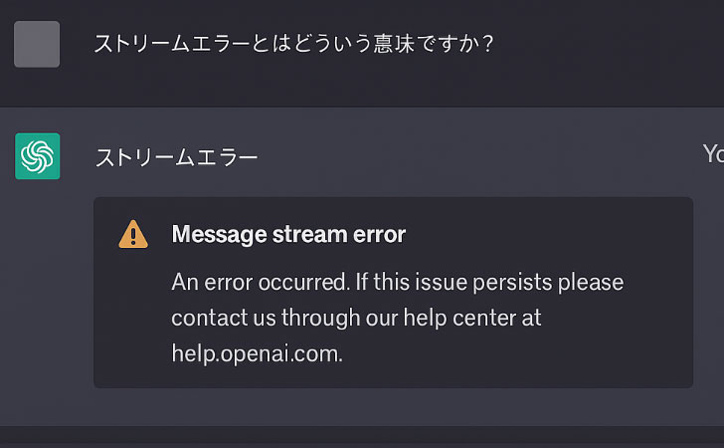Click the question mark ending the user message

pos(486,45)
